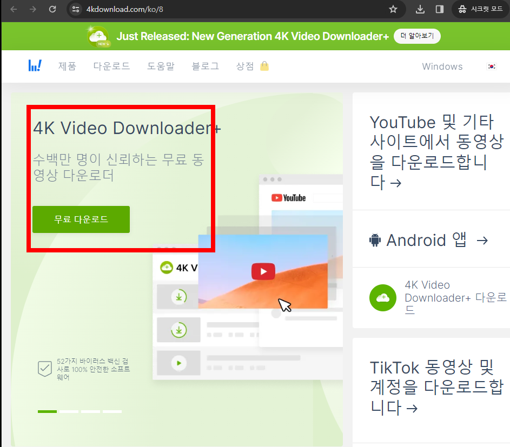Click the browser back arrow

[14, 9]
